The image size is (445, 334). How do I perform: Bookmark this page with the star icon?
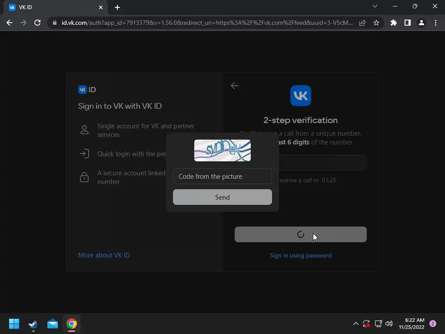(376, 23)
